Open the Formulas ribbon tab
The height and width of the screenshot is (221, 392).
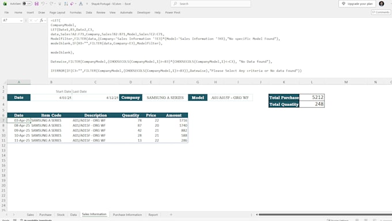click(76, 13)
